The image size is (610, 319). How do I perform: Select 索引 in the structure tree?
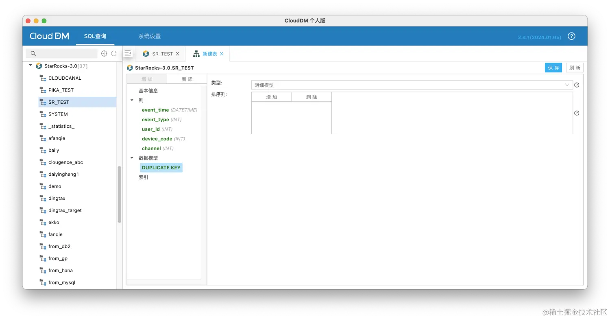[144, 177]
